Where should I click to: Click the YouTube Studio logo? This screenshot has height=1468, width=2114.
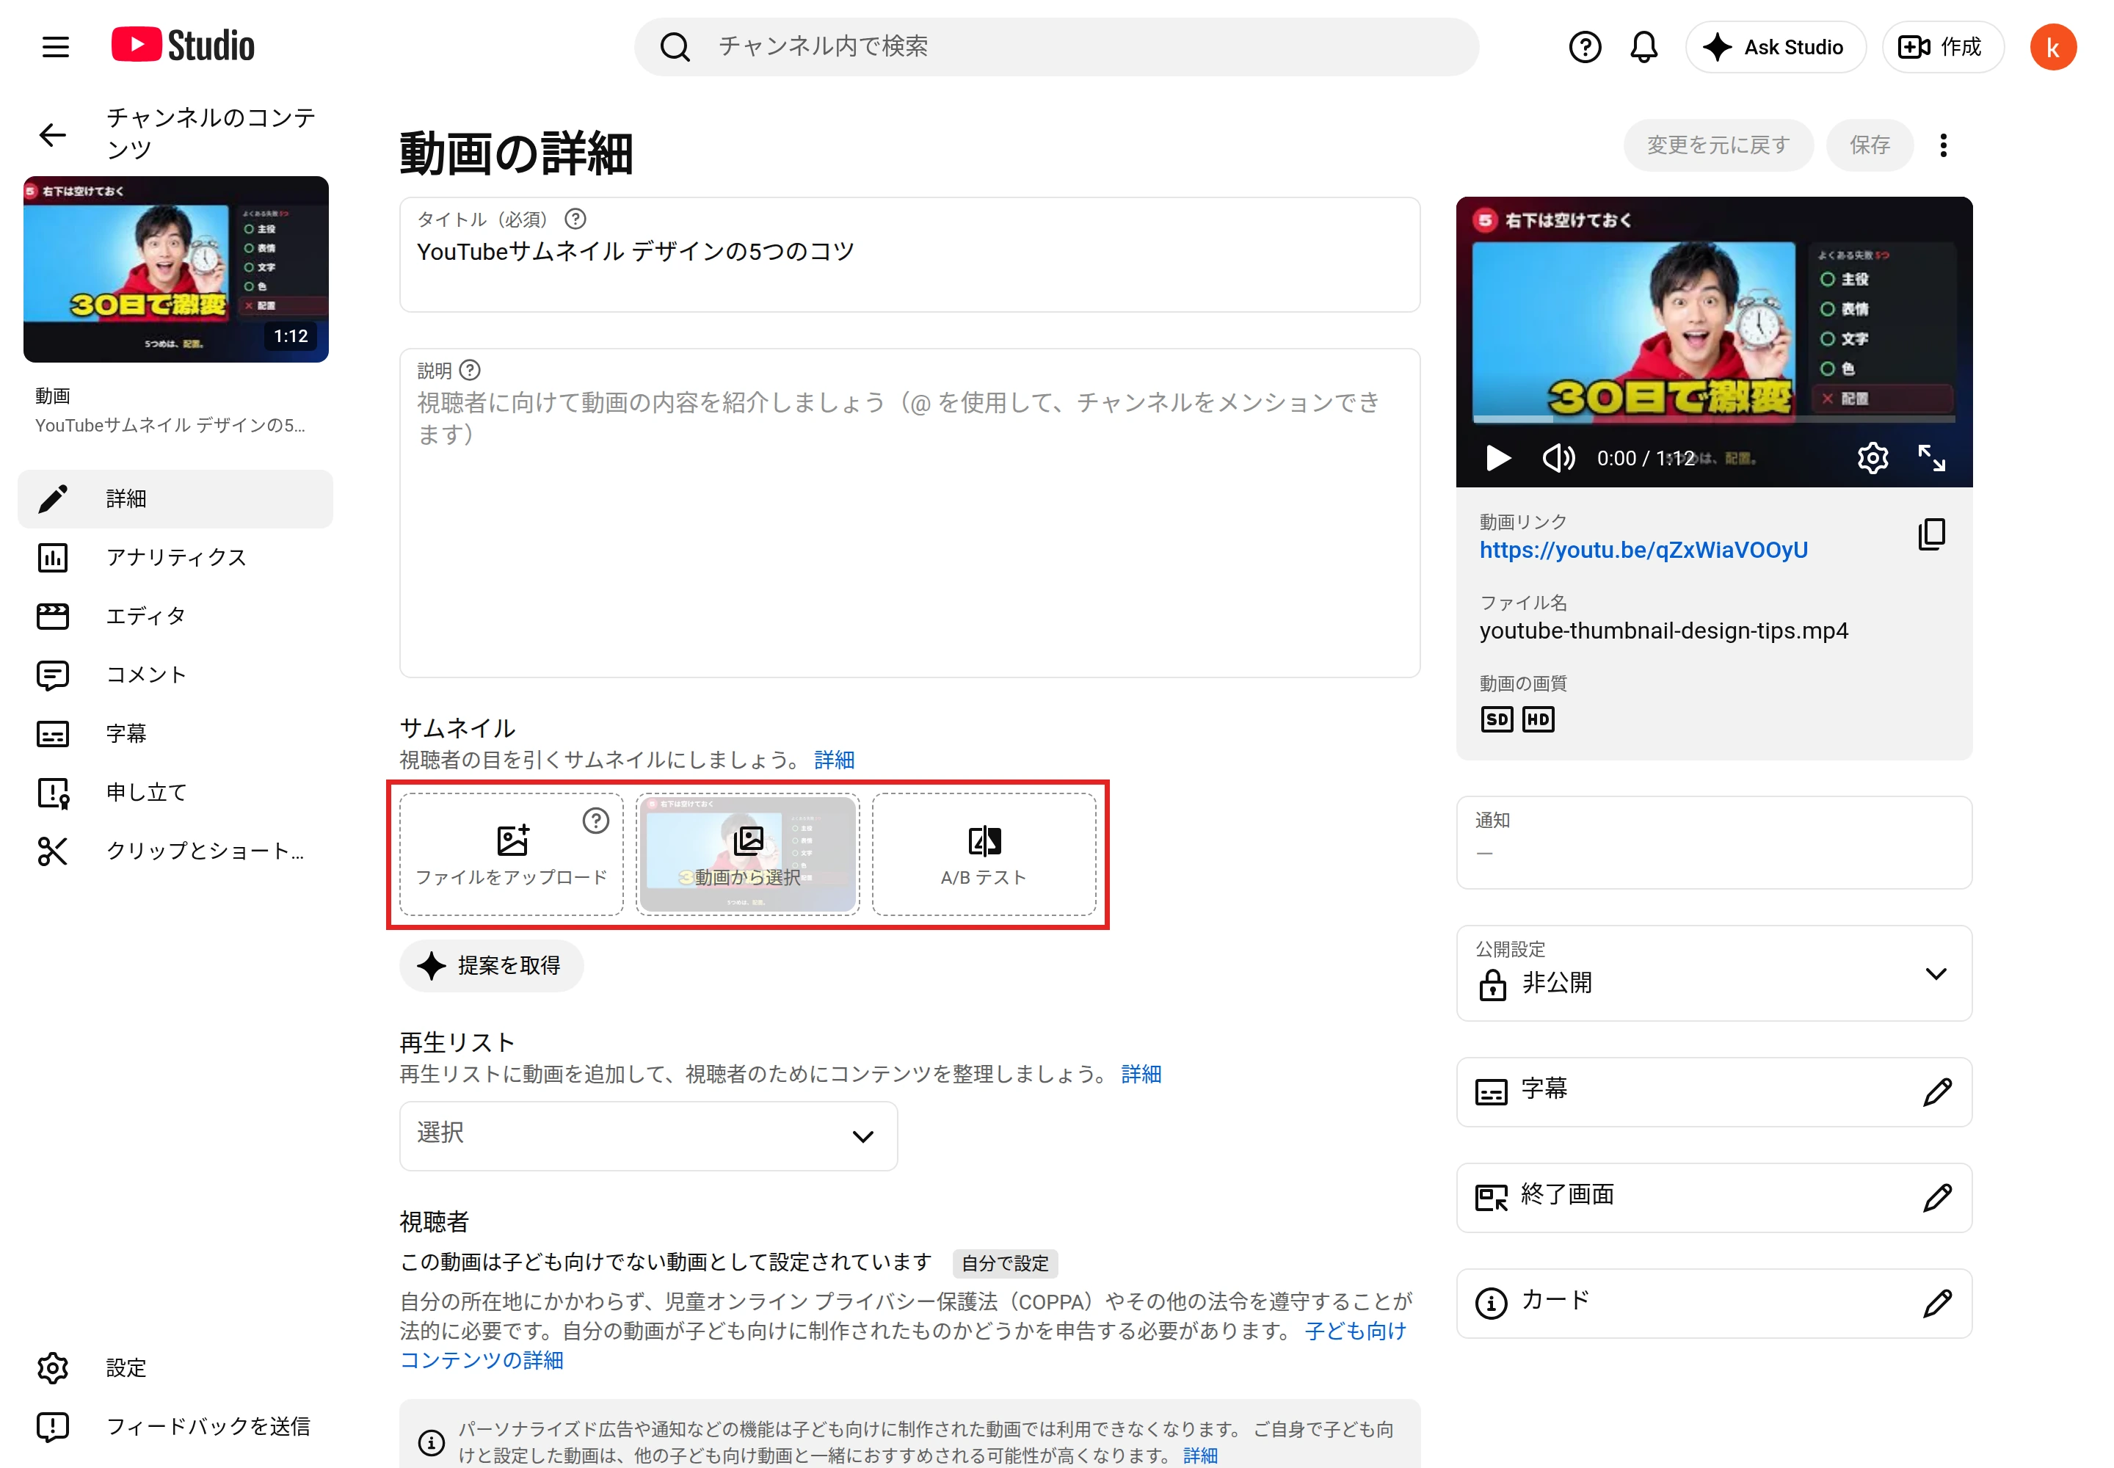click(183, 46)
